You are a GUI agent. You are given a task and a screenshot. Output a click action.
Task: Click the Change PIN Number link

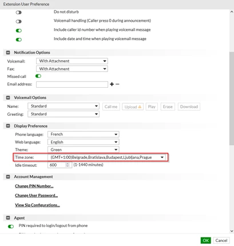pyautogui.click(x=34, y=186)
